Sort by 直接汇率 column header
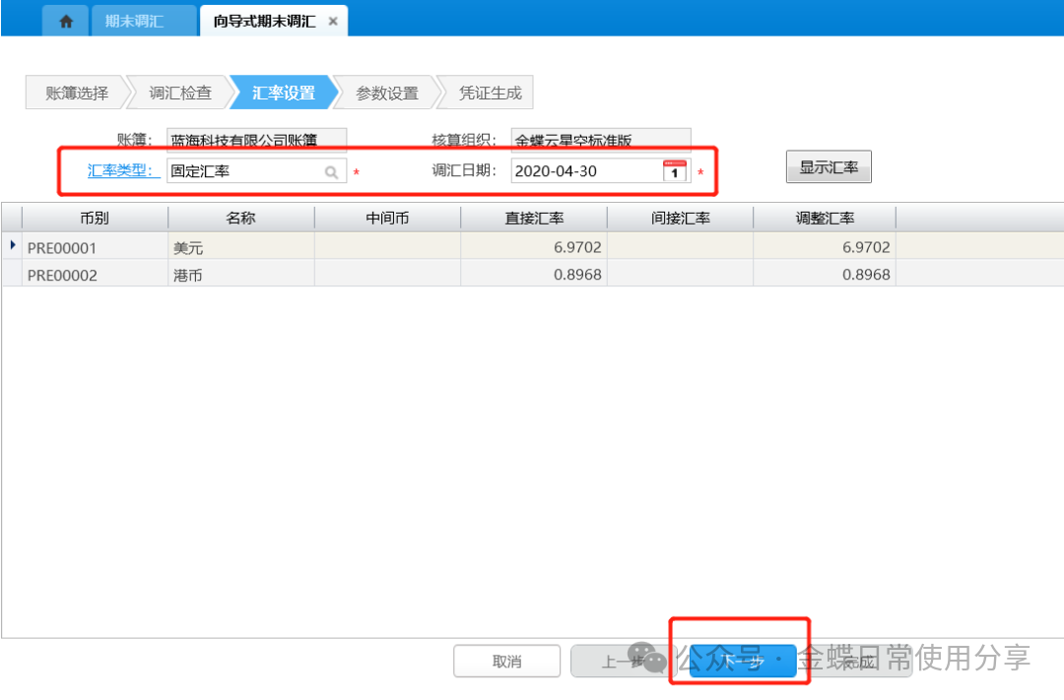 coord(534,218)
